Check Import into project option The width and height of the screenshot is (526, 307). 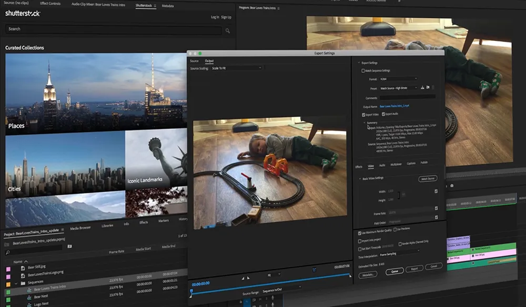(360, 241)
